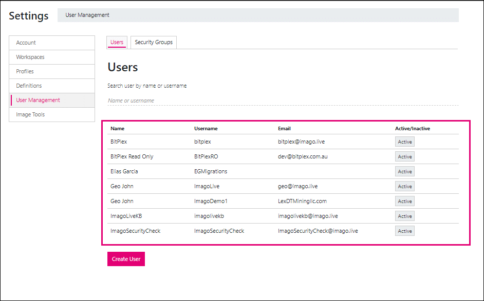Open Workspaces in the sidebar
This screenshot has width=484, height=301.
tap(52, 57)
